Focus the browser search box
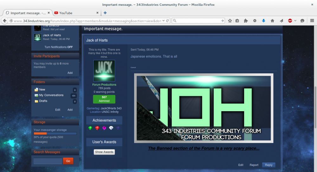The width and height of the screenshot is (317, 172). coord(198,21)
